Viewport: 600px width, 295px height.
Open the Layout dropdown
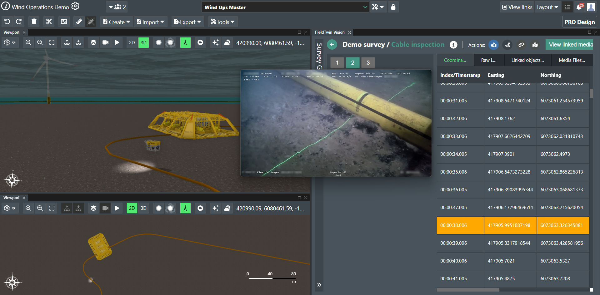pyautogui.click(x=547, y=7)
